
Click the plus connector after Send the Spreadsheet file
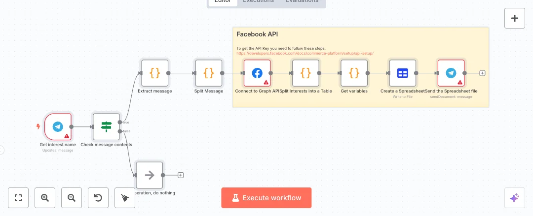point(483,73)
